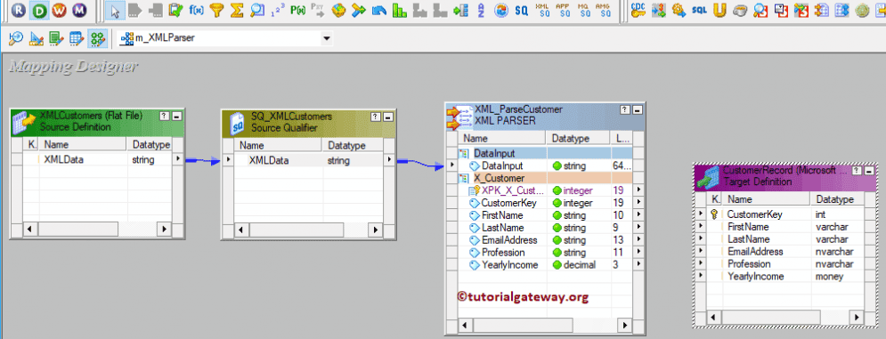Click output arrow of XMLData in Source Definition
Image resolution: width=886 pixels, height=339 pixels.
click(177, 160)
